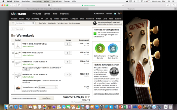Open Merkliste link
177x110 pixels.
[x=109, y=14]
